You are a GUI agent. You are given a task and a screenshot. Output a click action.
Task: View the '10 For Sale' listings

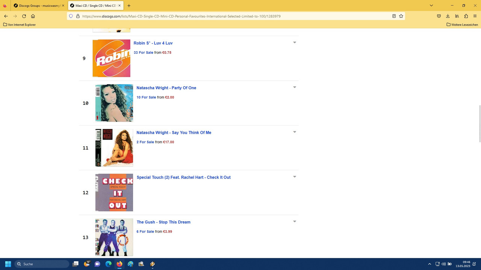pos(146,97)
